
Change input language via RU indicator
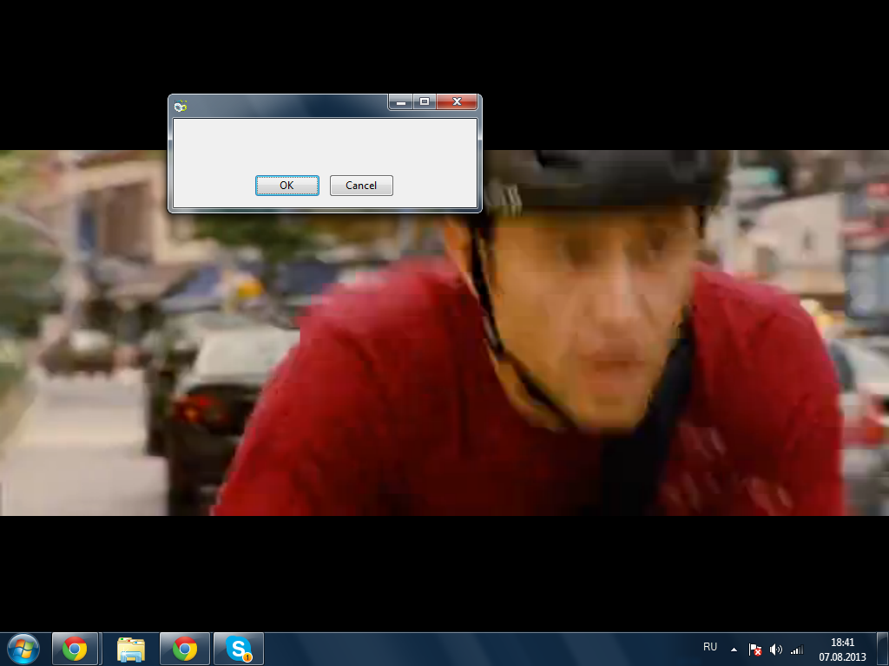710,647
